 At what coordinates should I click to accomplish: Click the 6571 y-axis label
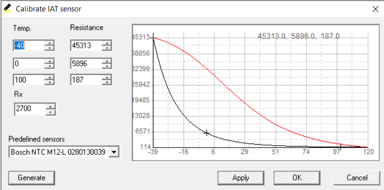[142, 132]
